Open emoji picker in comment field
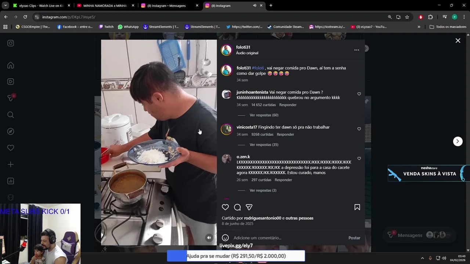This screenshot has height=264, width=470. coord(225,238)
